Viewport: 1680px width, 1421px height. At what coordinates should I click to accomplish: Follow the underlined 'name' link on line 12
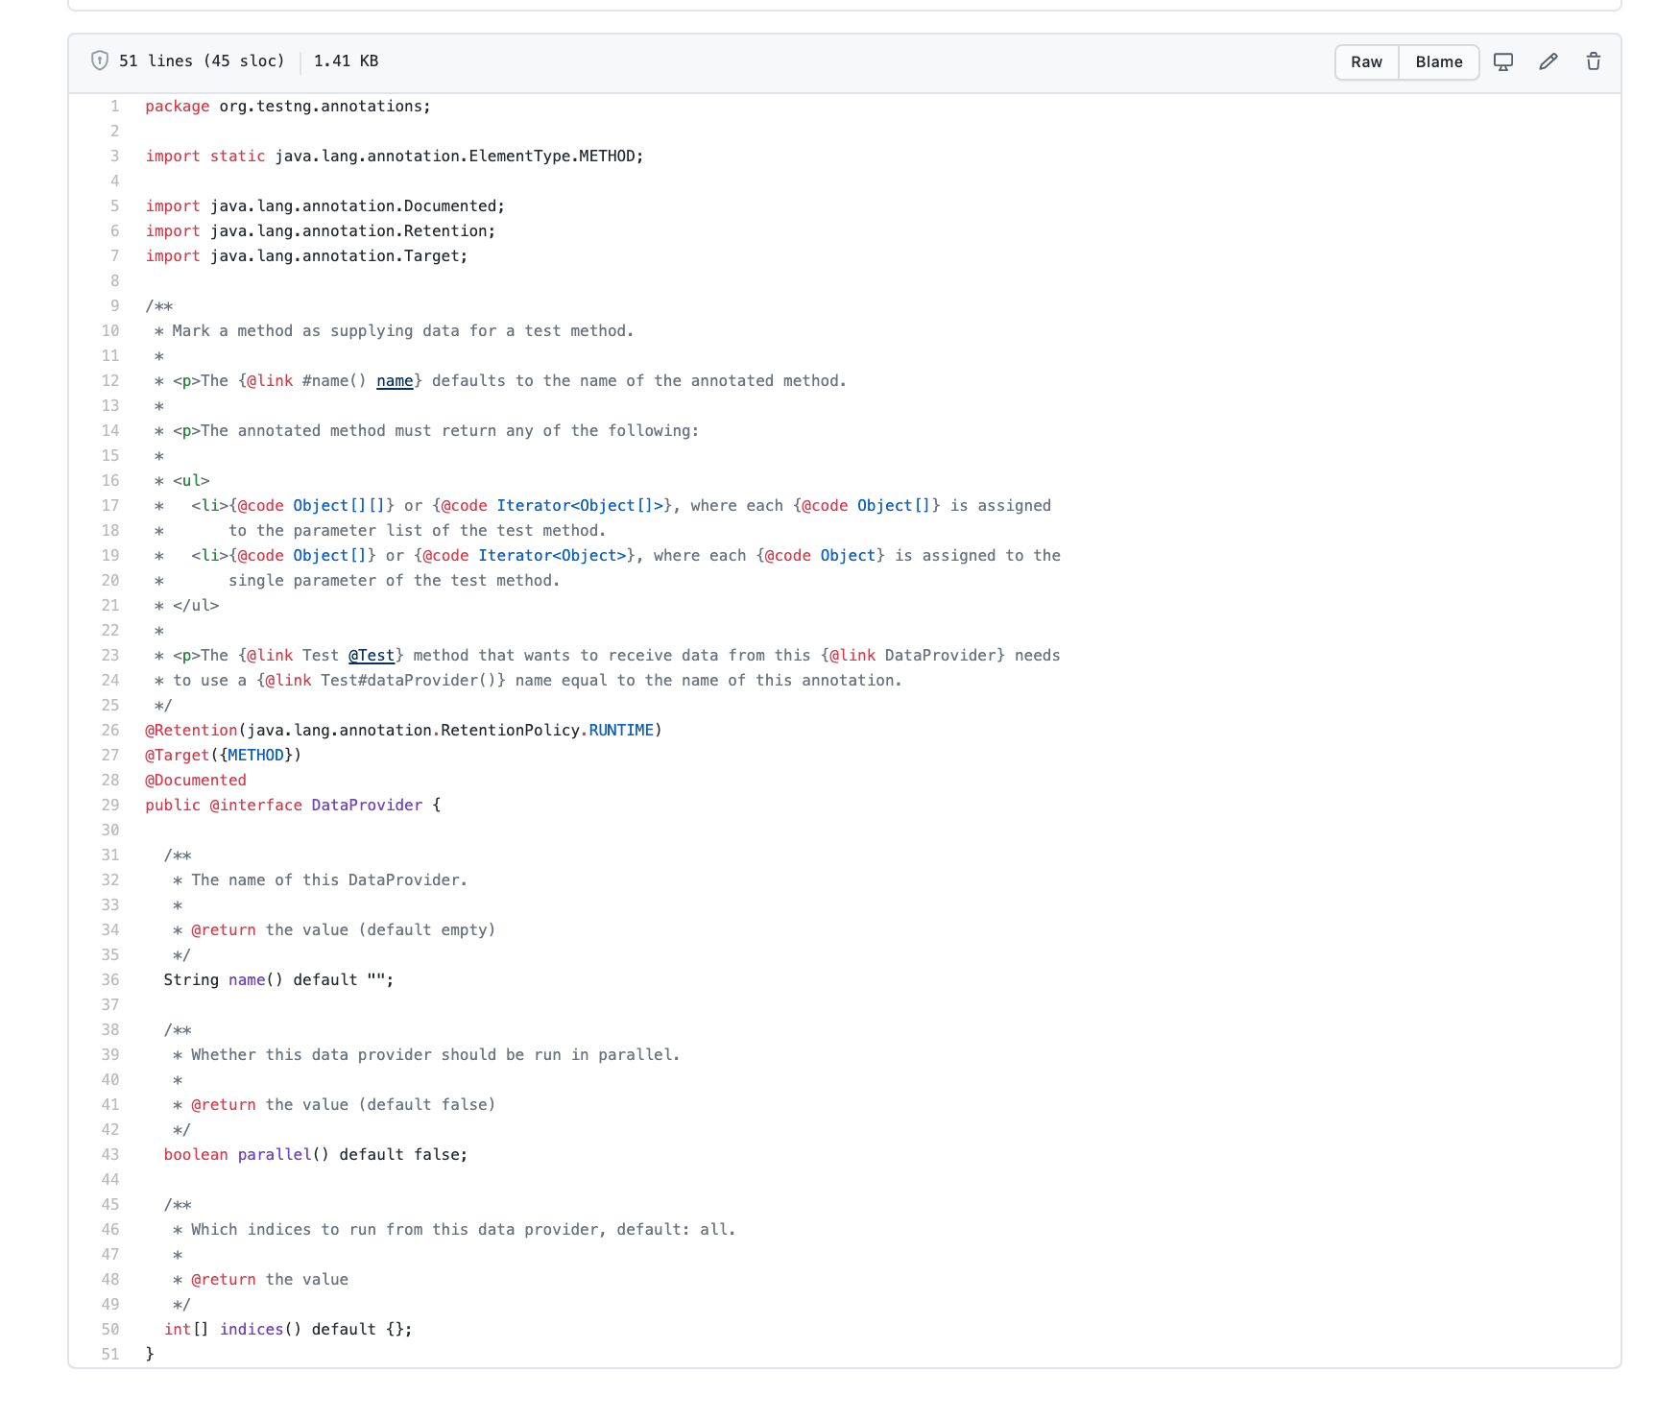pyautogui.click(x=395, y=381)
